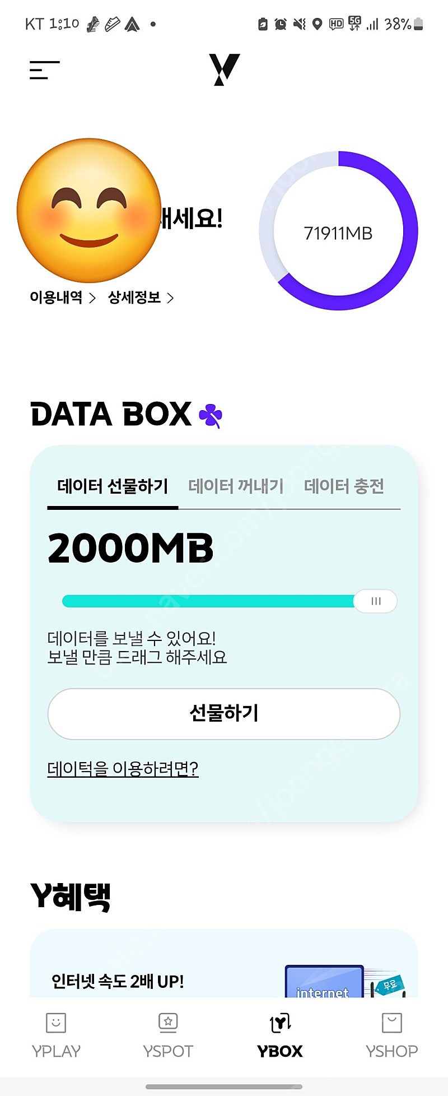Click the teal slider track
The image size is (448, 1096).
(208, 601)
